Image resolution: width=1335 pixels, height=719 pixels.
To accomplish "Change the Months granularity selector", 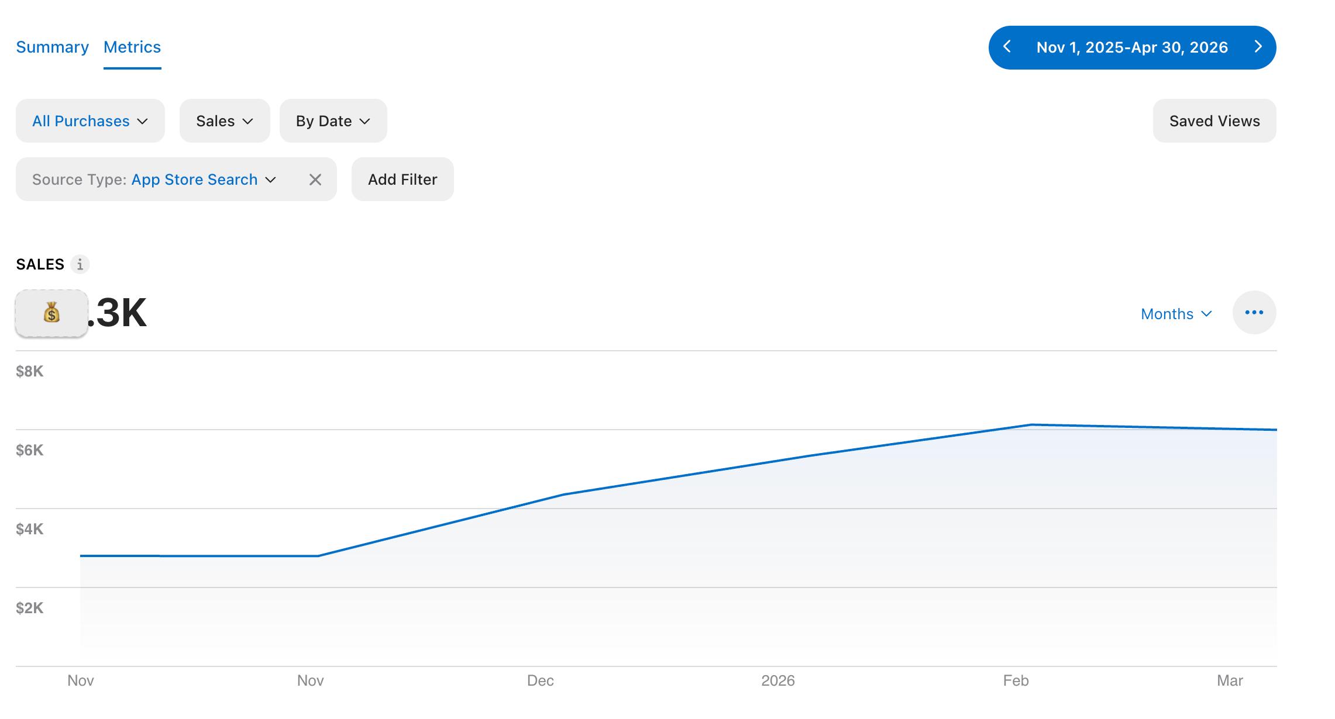I will 1176,314.
